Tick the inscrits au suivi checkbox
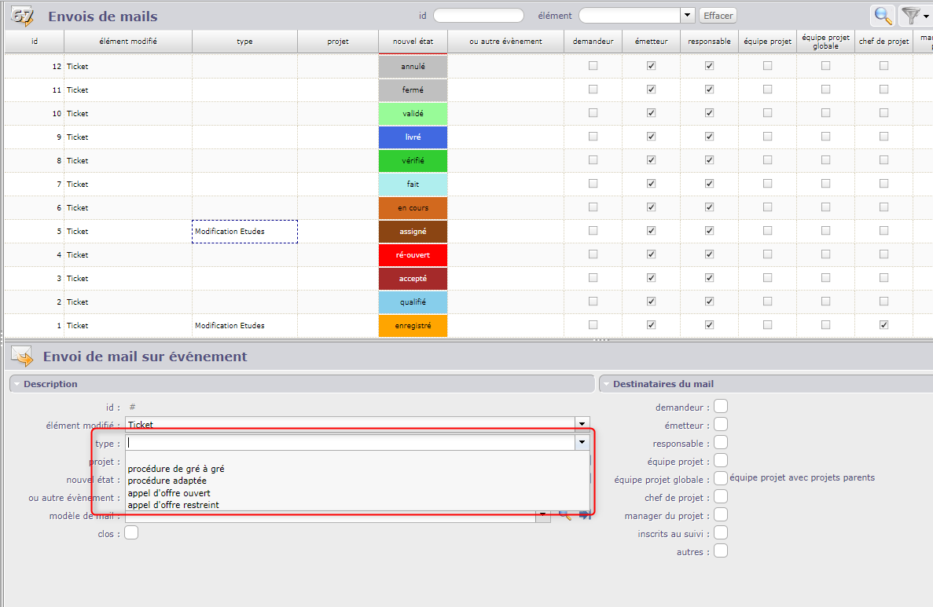 pyautogui.click(x=721, y=532)
